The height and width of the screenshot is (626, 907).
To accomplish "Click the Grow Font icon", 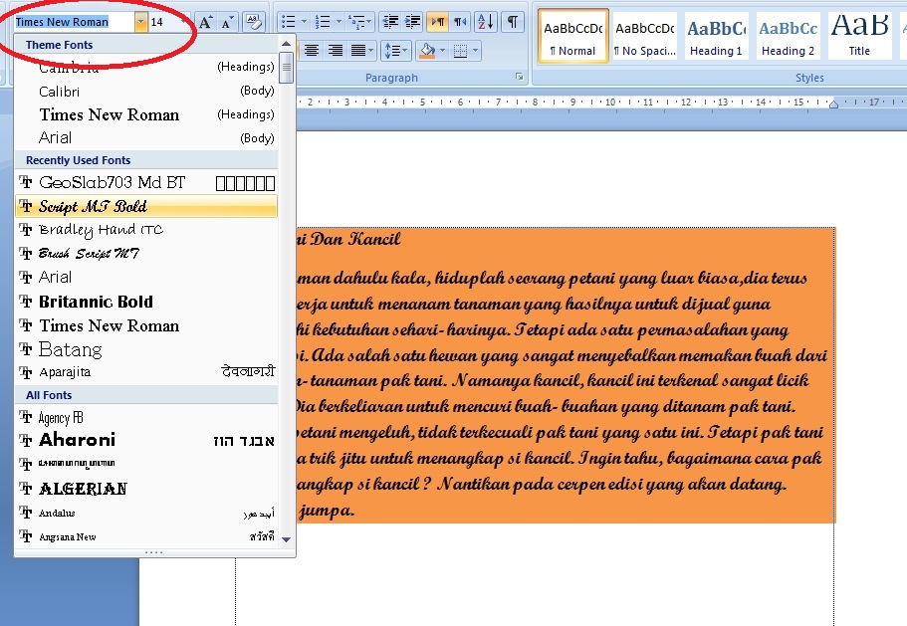I will (205, 21).
